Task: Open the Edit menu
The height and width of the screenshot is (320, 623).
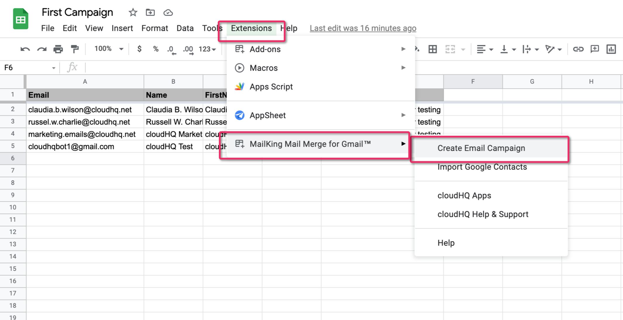Action: pyautogui.click(x=70, y=28)
